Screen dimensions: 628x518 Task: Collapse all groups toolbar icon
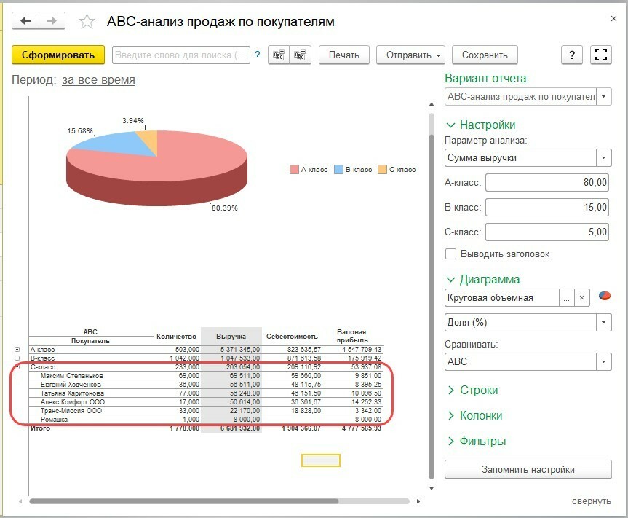pyautogui.click(x=279, y=55)
